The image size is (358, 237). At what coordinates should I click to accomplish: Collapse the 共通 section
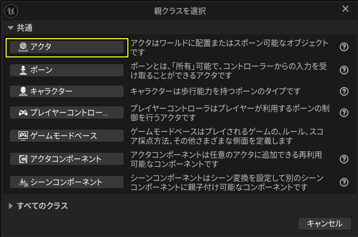click(x=11, y=28)
